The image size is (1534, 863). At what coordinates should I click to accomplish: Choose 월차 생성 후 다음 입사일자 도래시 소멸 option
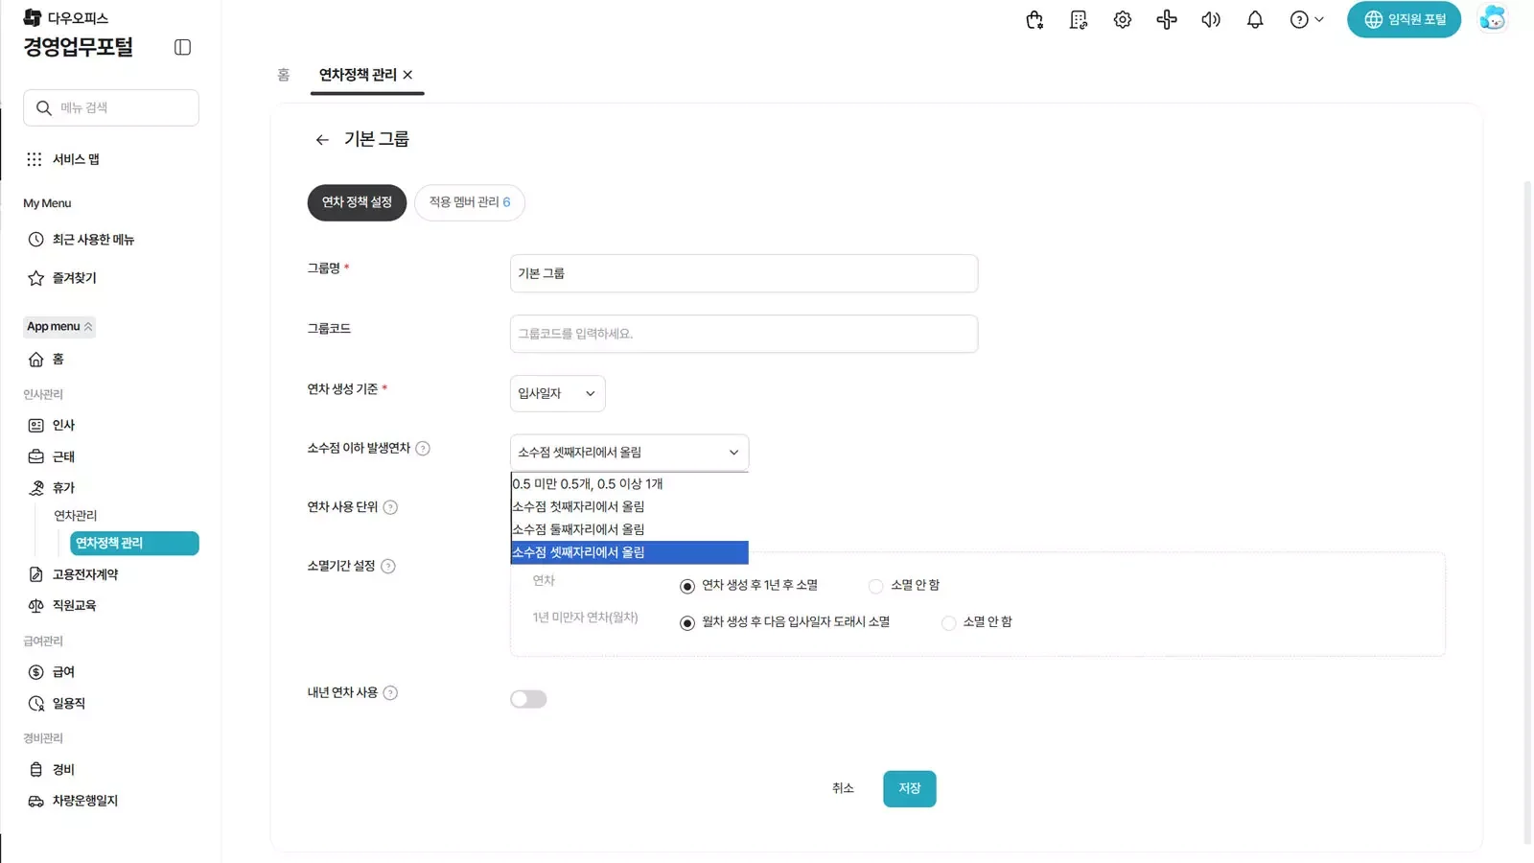click(x=687, y=622)
